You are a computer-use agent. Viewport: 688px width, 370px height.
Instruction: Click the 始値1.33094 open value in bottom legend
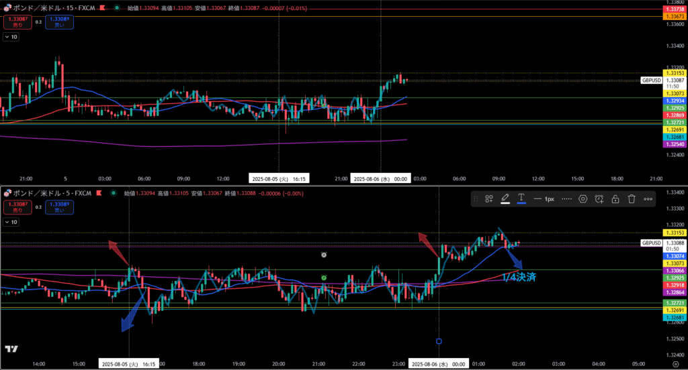[140, 193]
